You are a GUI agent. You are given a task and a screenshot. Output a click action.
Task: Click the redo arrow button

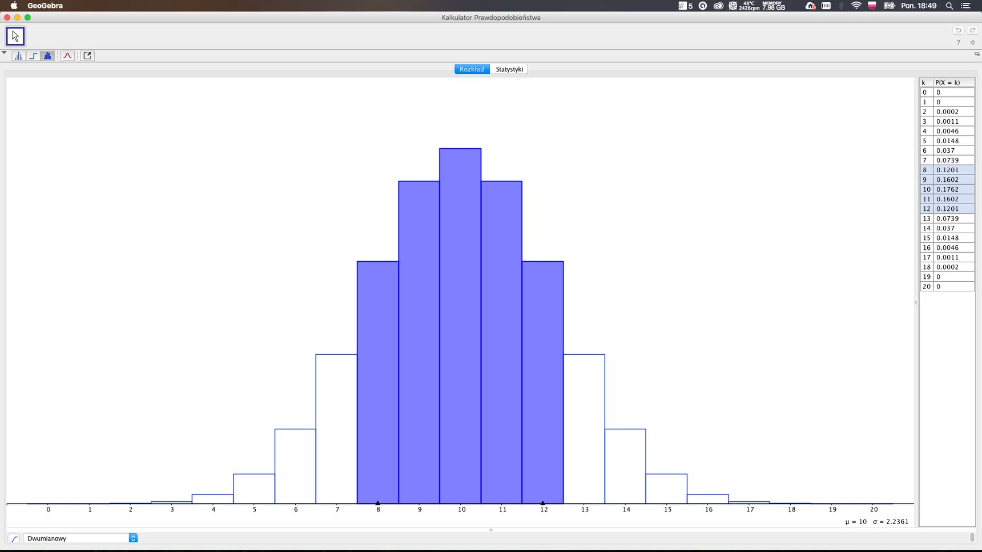(x=973, y=30)
